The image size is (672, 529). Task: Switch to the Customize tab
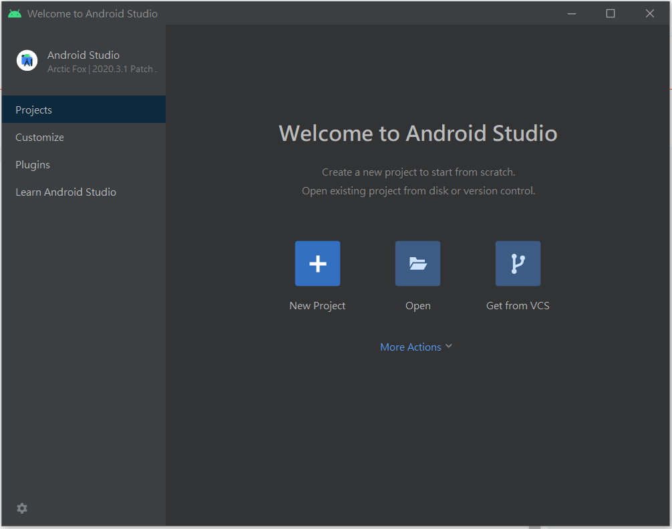83,137
